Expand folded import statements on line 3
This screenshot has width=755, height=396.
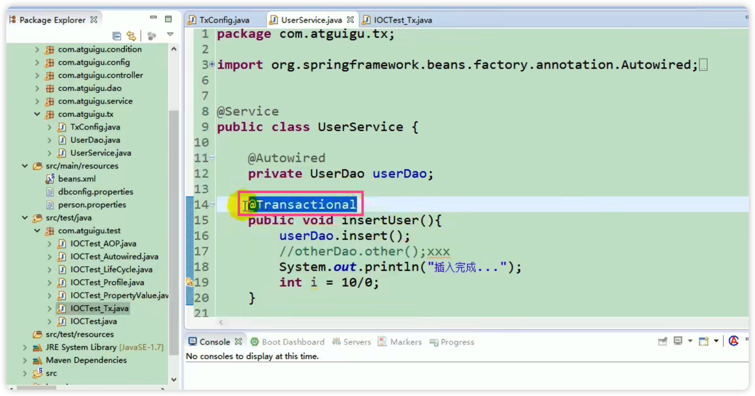click(212, 64)
